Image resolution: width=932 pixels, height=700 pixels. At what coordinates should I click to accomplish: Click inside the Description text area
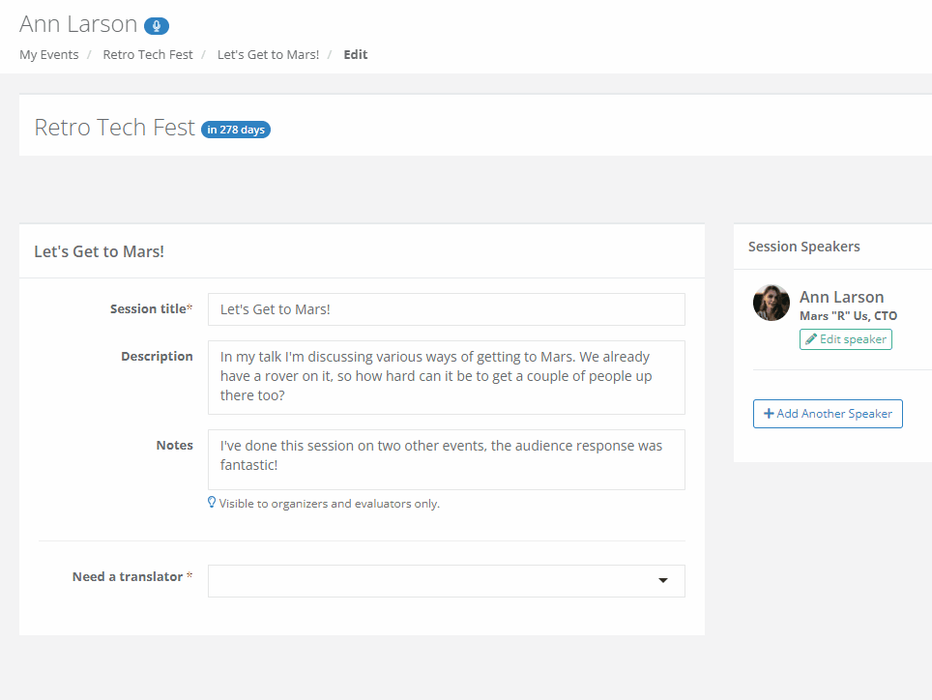click(446, 377)
